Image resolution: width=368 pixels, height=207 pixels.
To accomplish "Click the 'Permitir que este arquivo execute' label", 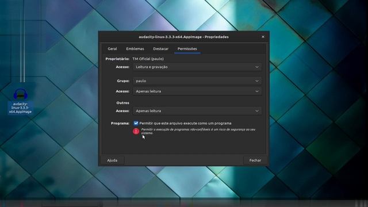I will pos(185,123).
